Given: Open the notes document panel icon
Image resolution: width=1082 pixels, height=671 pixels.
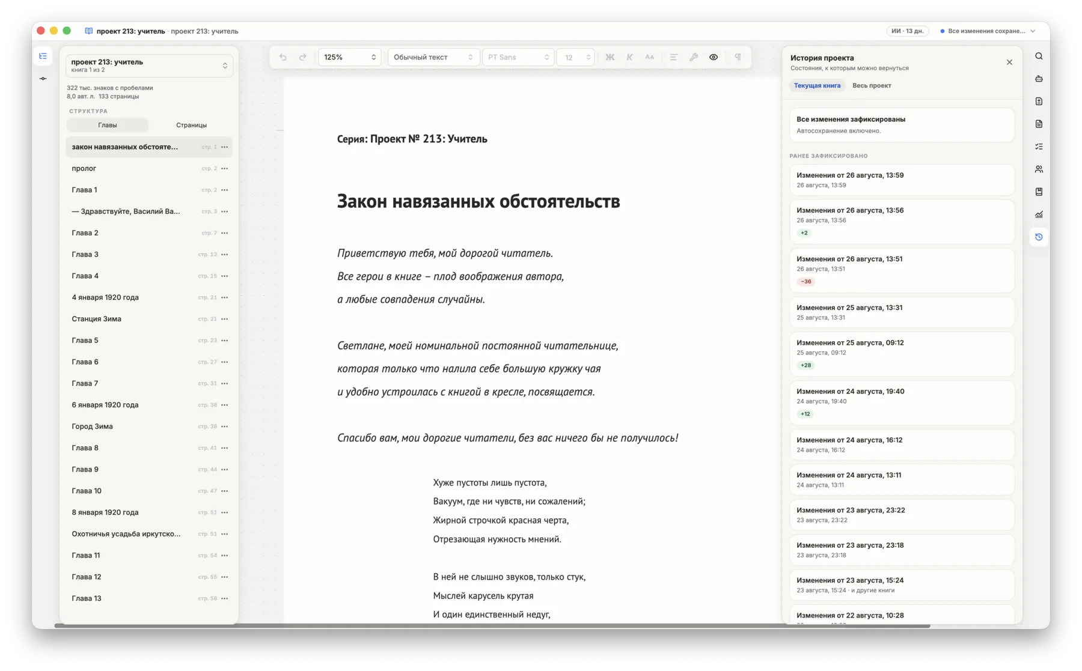Looking at the screenshot, I should (x=1039, y=124).
